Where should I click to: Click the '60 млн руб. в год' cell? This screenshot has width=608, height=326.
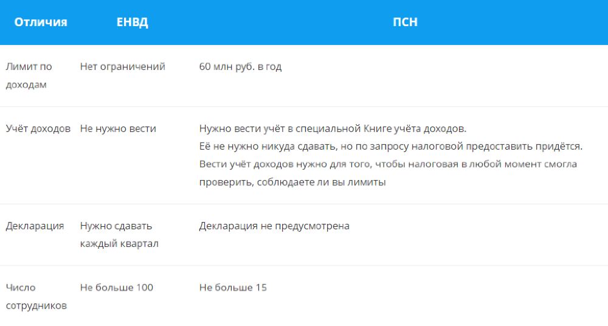(x=240, y=67)
